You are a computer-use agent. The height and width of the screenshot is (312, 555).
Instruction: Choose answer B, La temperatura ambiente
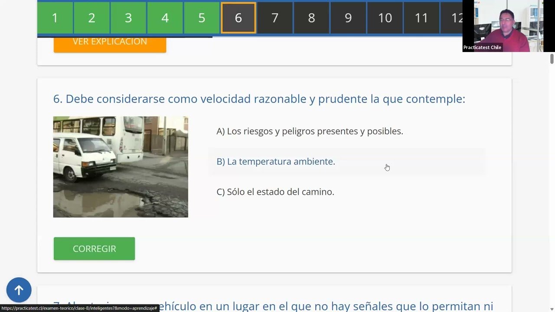pos(276,161)
